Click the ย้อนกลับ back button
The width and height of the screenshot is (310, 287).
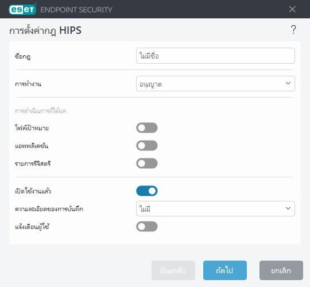(x=173, y=270)
